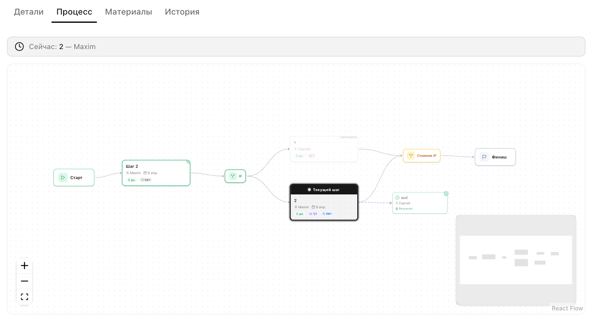
Task: Zoom in with the plus control
Action: pyautogui.click(x=25, y=266)
